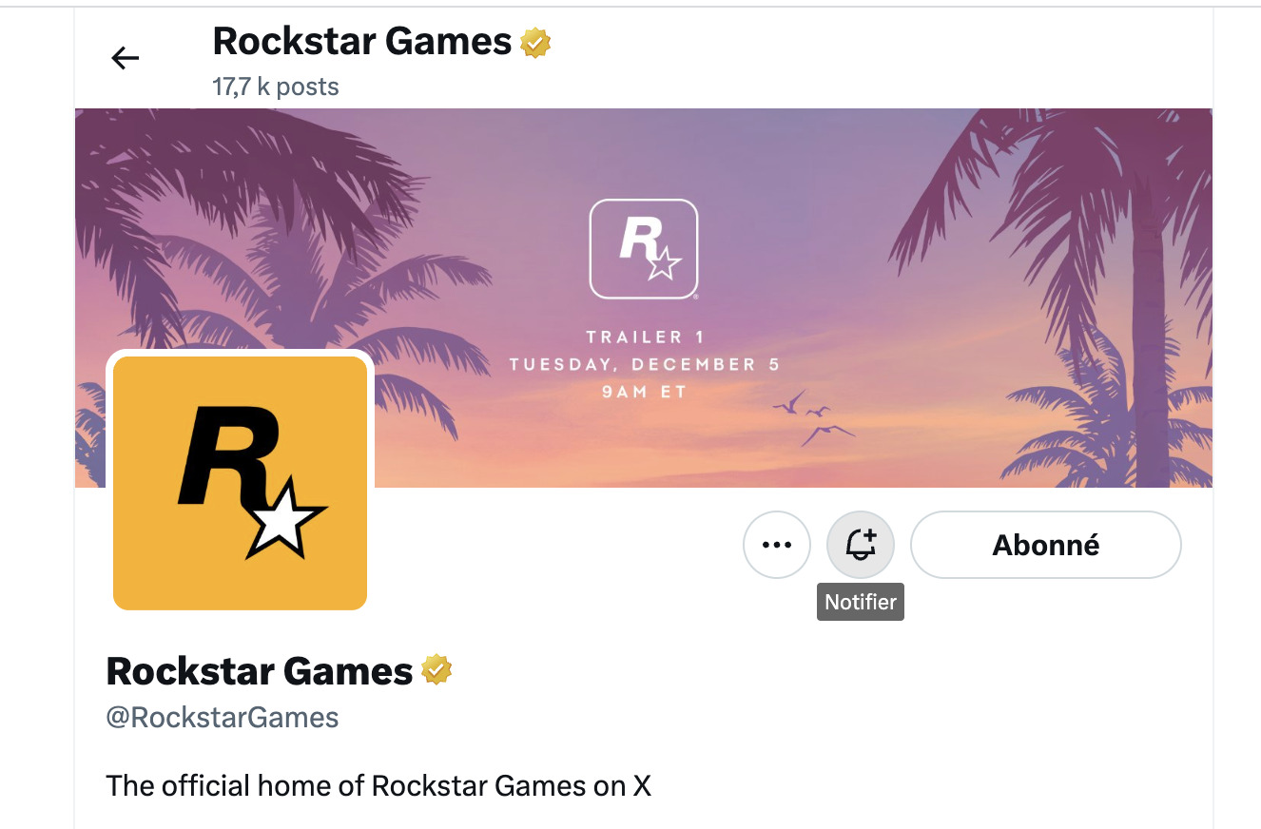Open the yellow Rockstar profile picture
The height and width of the screenshot is (829, 1261).
coord(240,483)
